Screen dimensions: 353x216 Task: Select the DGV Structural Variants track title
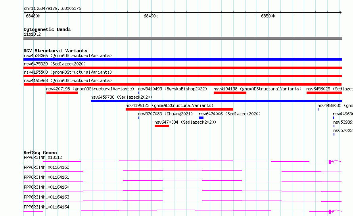tap(56, 51)
